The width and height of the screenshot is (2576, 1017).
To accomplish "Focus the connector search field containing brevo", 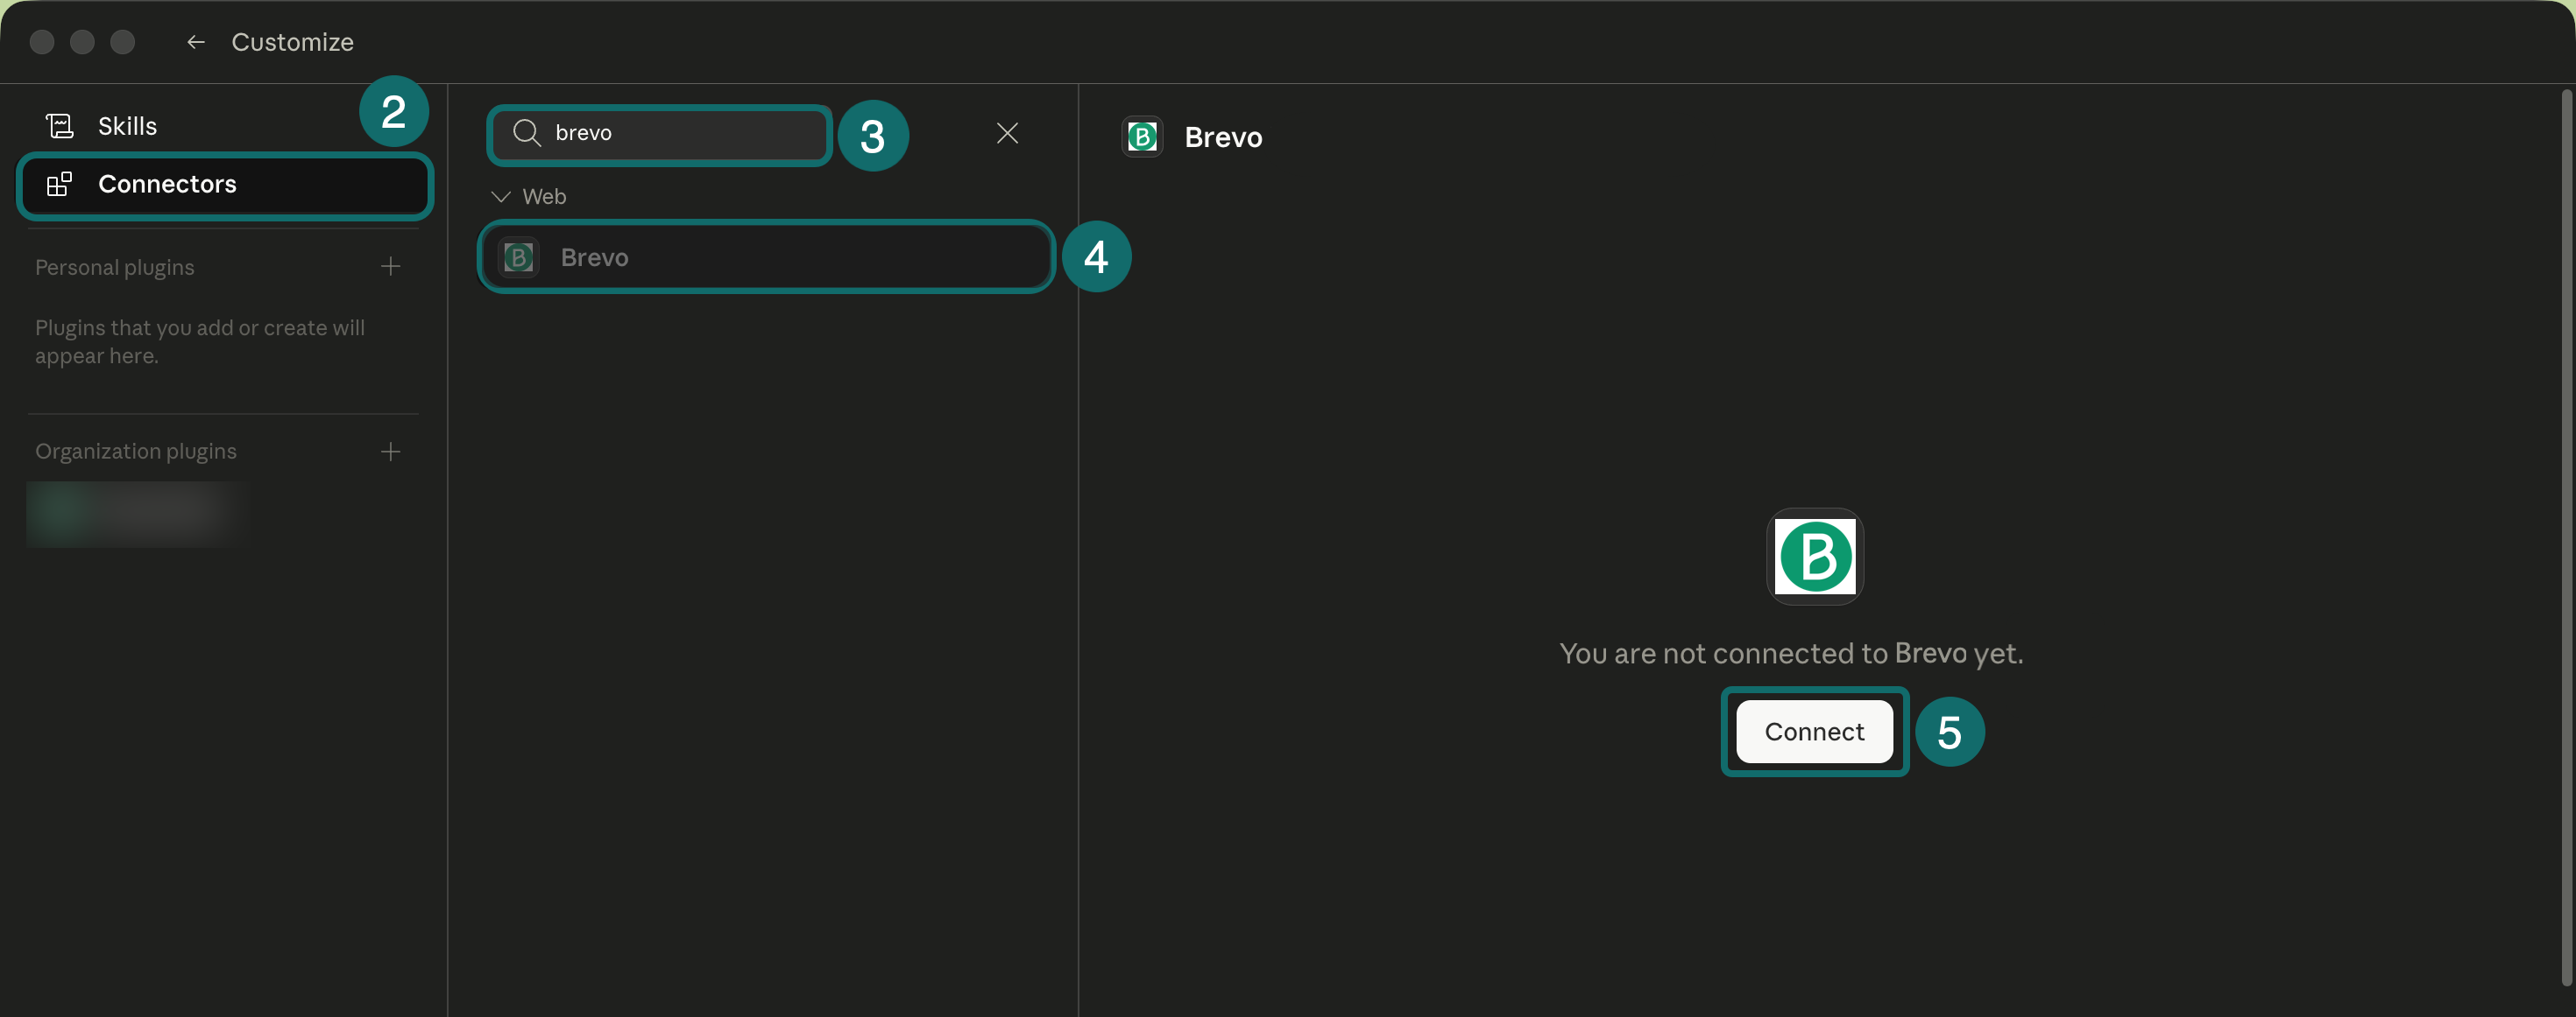I will click(x=660, y=134).
